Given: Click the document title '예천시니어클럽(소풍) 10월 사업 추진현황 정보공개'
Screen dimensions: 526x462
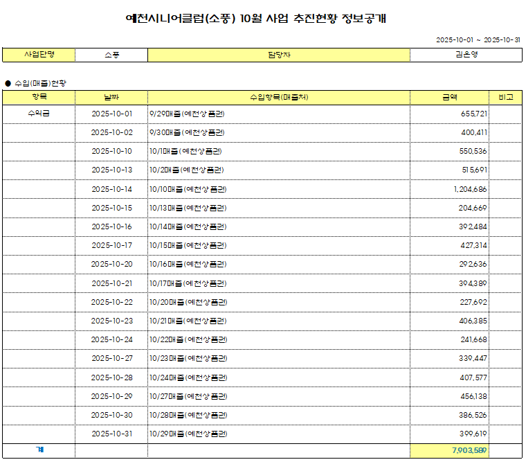Looking at the screenshot, I should [x=255, y=19].
